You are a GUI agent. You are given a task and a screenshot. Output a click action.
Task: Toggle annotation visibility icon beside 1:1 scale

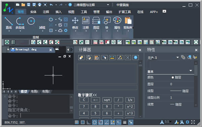176,122
